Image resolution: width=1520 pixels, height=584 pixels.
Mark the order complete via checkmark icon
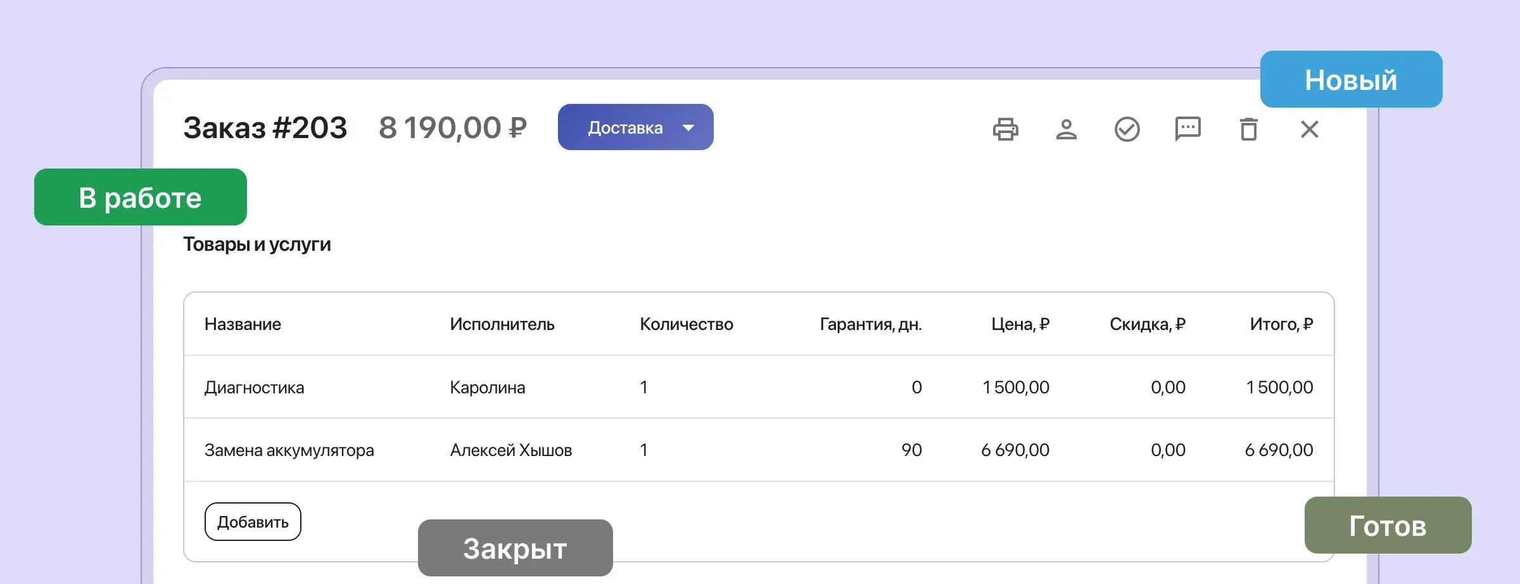click(x=1127, y=129)
